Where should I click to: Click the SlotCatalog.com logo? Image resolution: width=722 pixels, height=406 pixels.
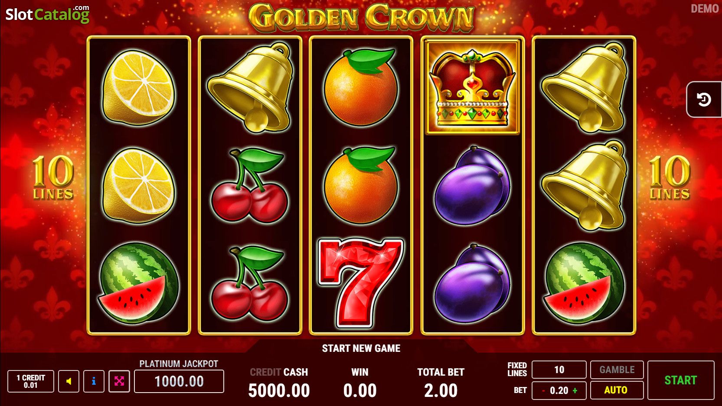pos(48,14)
